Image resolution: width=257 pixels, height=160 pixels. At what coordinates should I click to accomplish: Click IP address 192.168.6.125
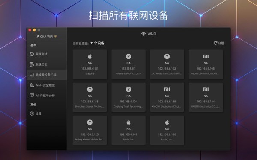pyautogui.click(x=90, y=134)
